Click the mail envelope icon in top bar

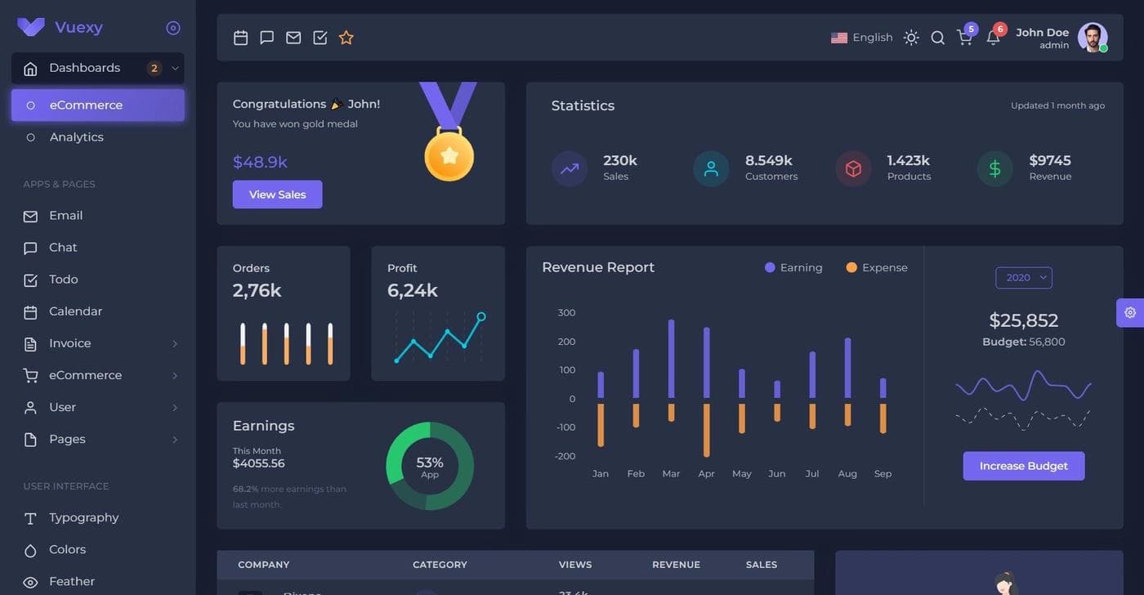click(x=293, y=38)
